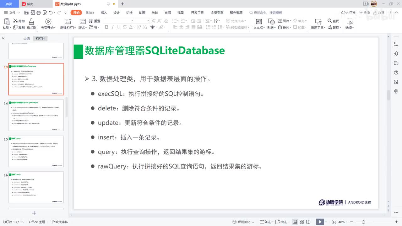
Task: Toggle Subscript formatting
Action: click(145, 27)
